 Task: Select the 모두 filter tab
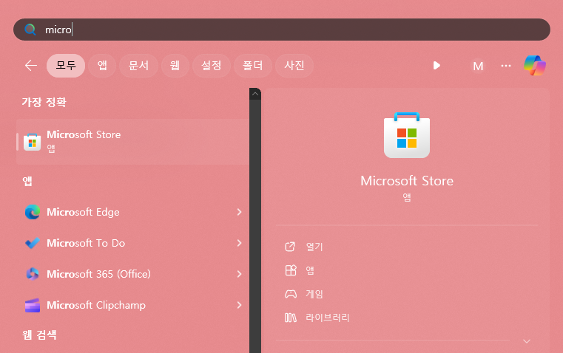coord(66,66)
